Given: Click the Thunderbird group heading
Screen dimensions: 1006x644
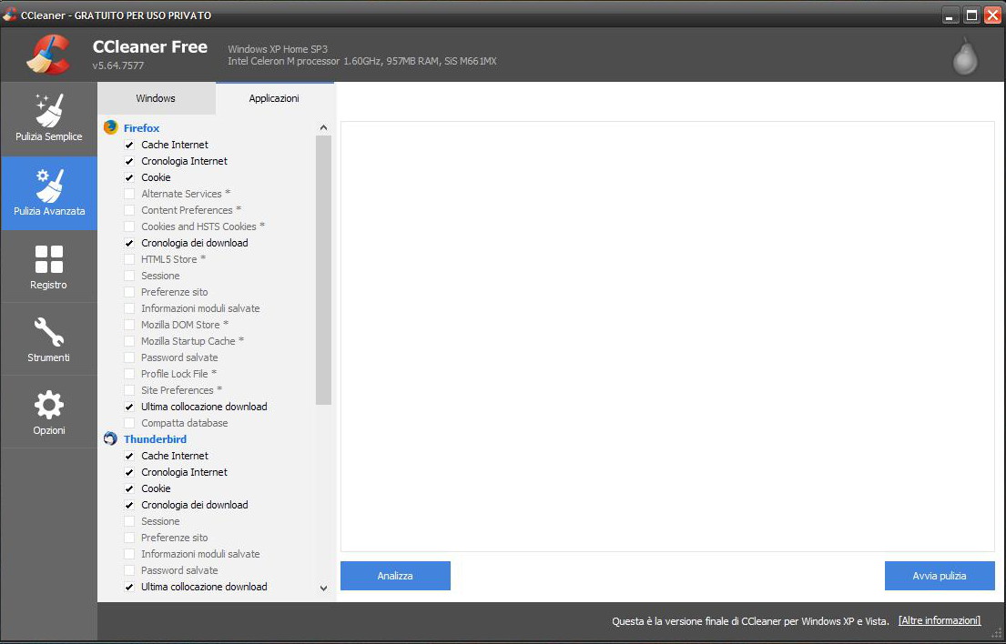Looking at the screenshot, I should coord(156,439).
